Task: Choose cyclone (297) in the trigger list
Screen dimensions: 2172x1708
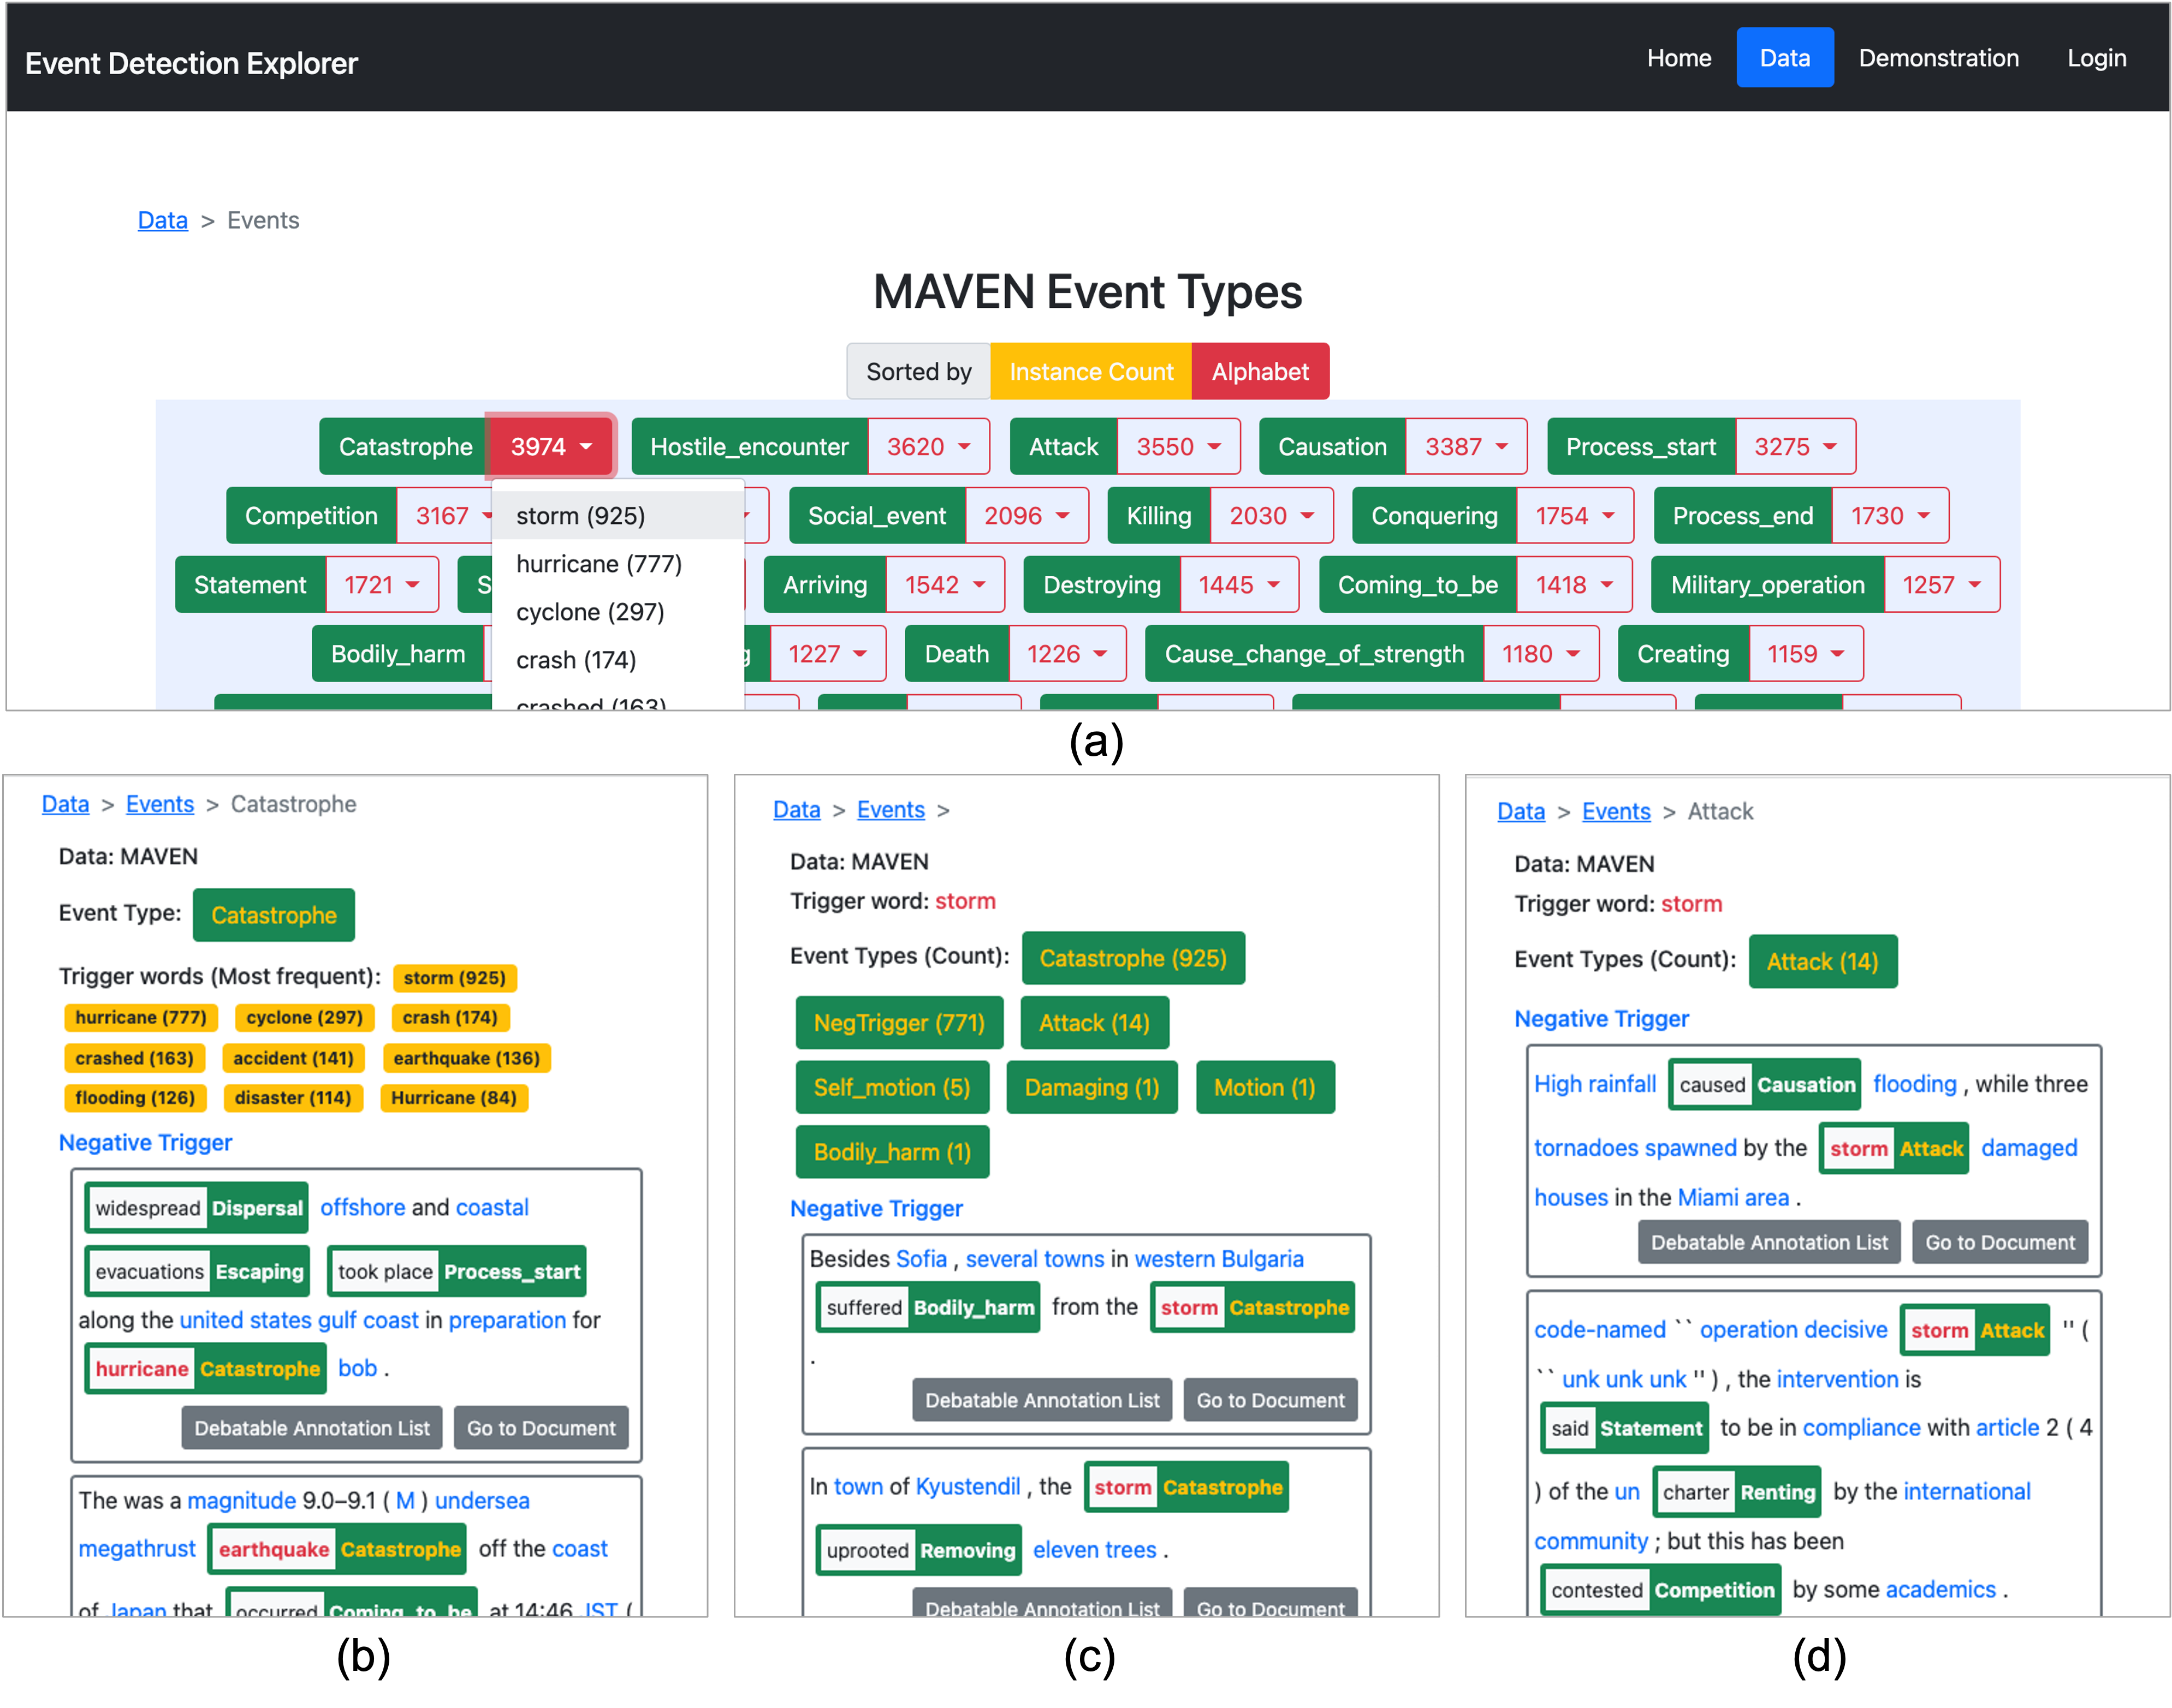Action: pos(589,612)
